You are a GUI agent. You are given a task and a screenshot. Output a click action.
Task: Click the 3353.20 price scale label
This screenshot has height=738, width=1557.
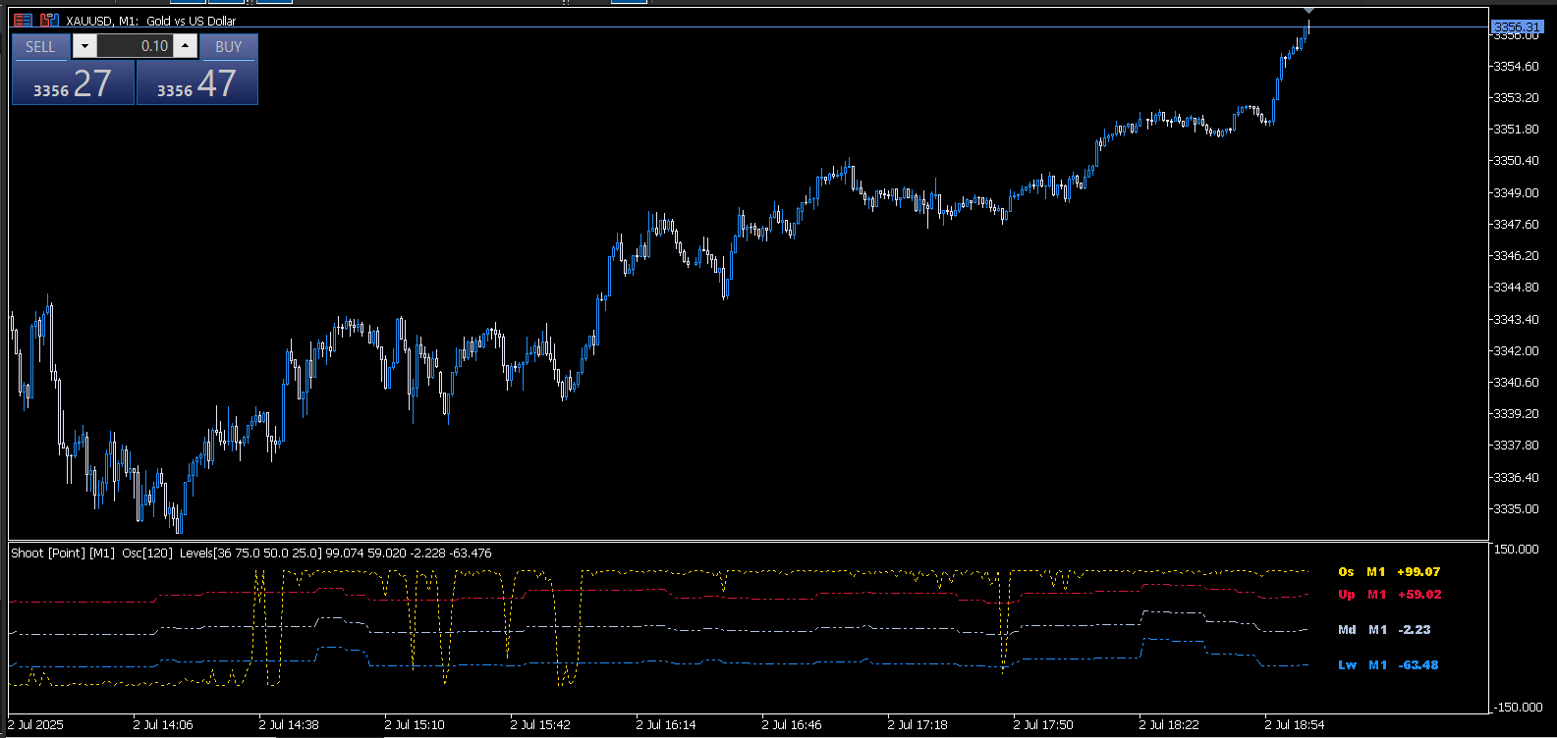(1517, 98)
